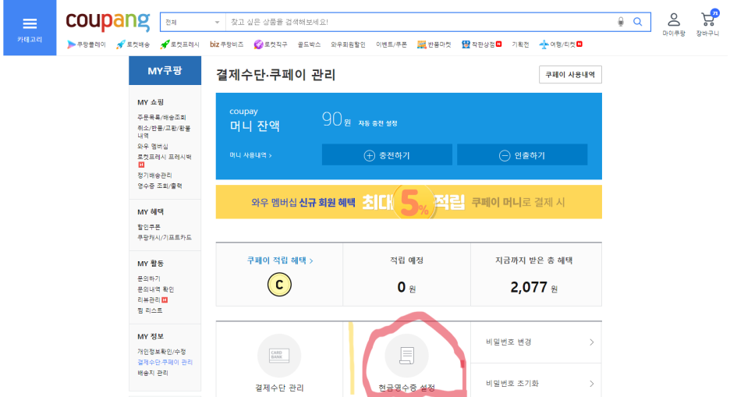
Task: Open 주문목록/배송조회 in the sidebar
Action: coord(161,117)
